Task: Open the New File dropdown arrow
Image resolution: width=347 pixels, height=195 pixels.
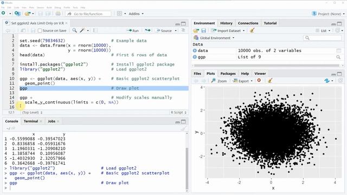Action: (10, 14)
